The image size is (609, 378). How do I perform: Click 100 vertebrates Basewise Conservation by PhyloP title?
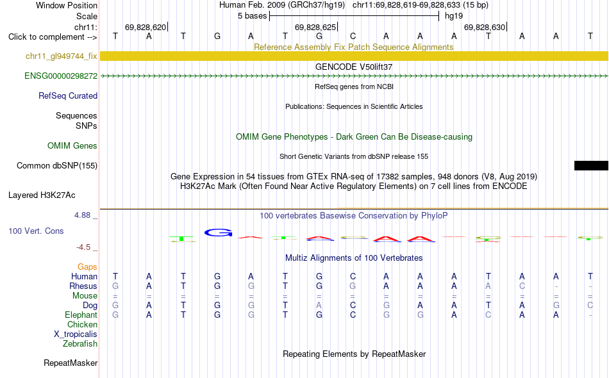tap(354, 215)
